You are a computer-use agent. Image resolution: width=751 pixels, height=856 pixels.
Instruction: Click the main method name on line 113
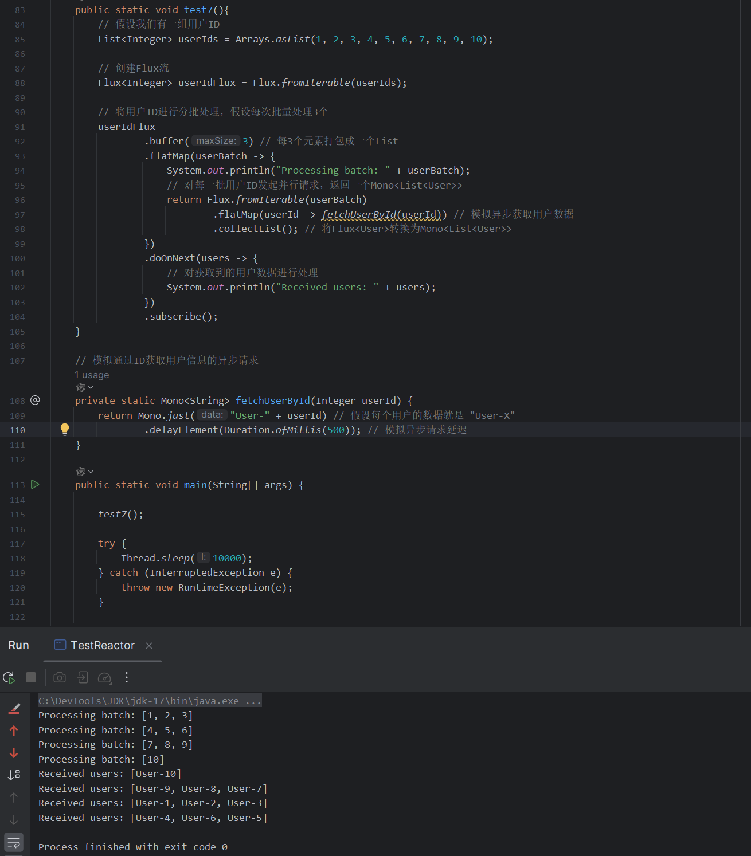(195, 485)
